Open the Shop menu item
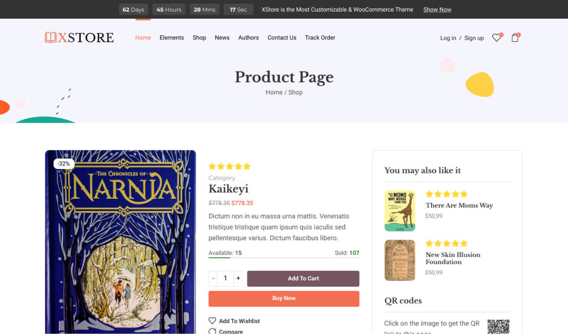Screen dimensions: 568x334 (x=199, y=38)
